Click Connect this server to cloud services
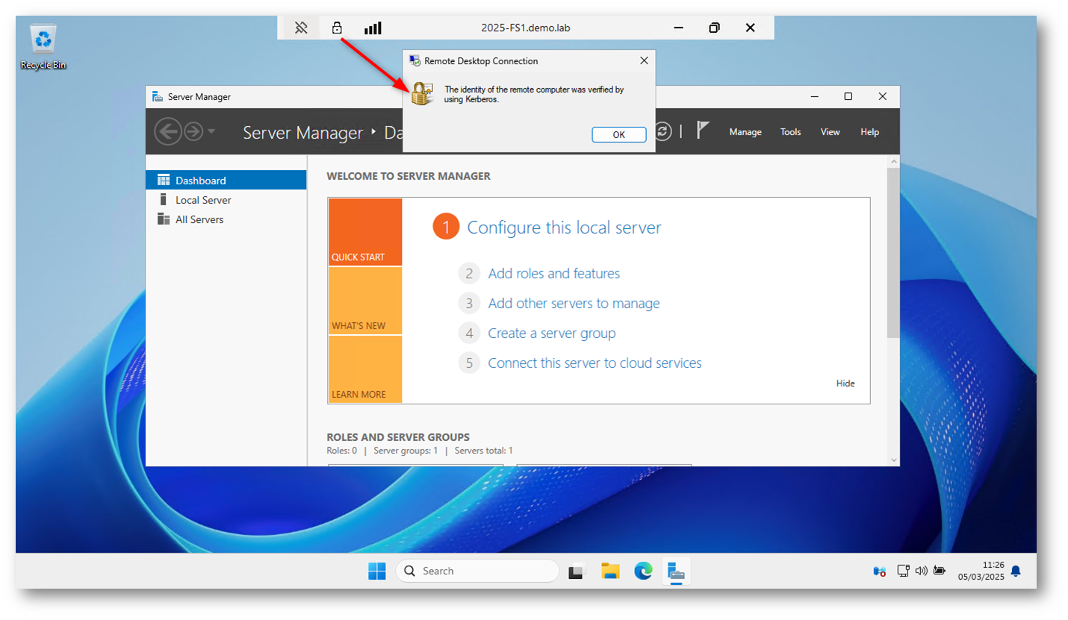This screenshot has height=620, width=1068. pos(594,363)
